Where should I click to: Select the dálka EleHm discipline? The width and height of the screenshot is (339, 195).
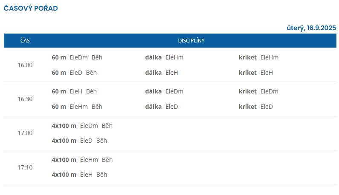coord(164,57)
